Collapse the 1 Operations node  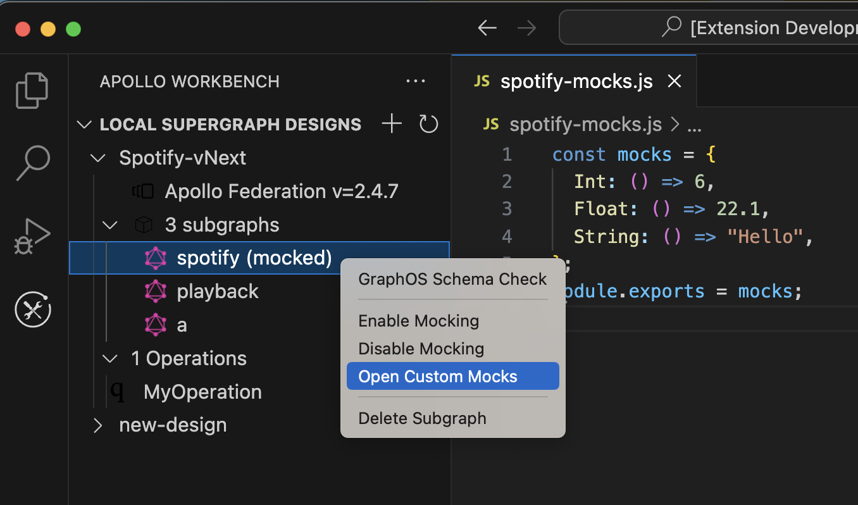click(x=110, y=359)
